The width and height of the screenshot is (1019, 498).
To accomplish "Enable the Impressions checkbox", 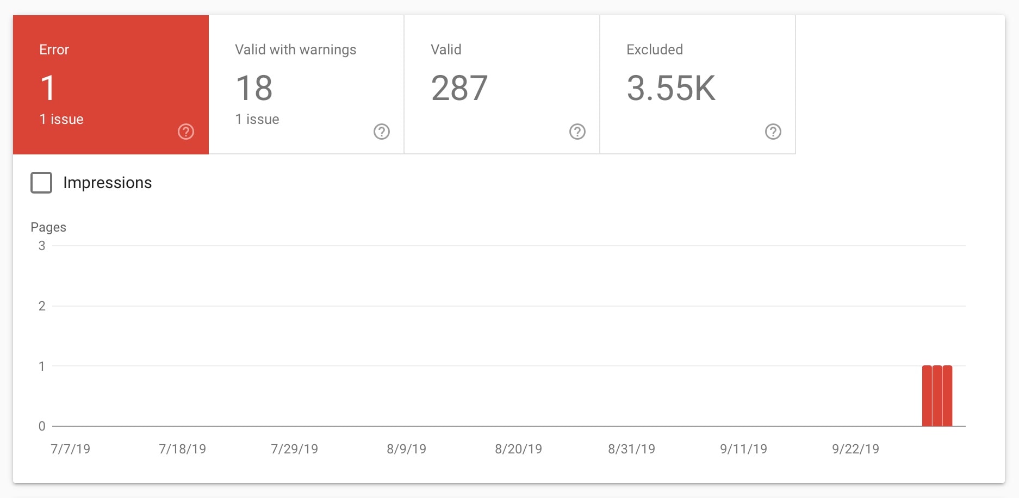I will (41, 183).
